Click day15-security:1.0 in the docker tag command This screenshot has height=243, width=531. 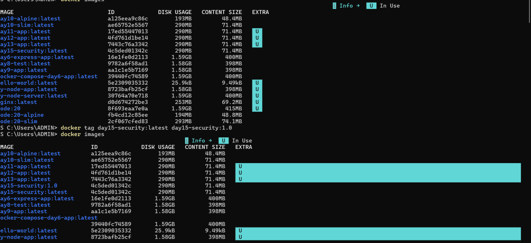[202, 128]
